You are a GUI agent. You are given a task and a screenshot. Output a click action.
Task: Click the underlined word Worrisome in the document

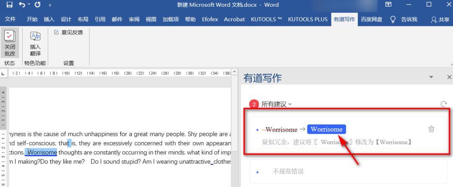click(42, 152)
